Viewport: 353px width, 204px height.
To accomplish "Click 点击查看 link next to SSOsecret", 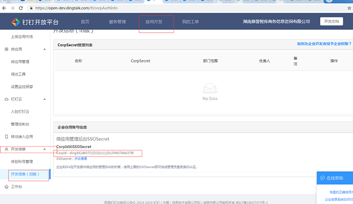I will (x=81, y=159).
